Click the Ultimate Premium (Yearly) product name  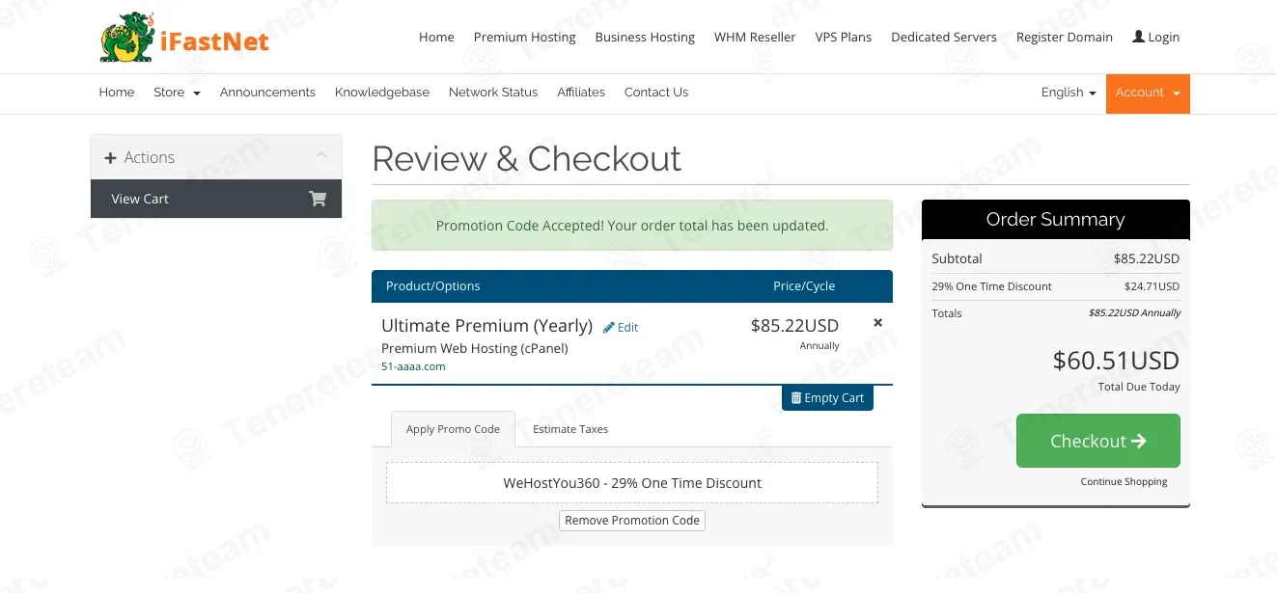pos(486,326)
